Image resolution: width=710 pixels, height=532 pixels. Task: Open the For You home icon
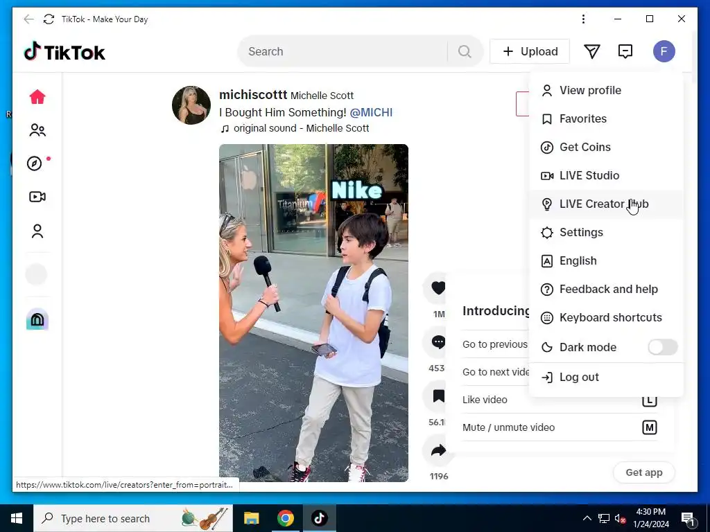[x=37, y=96]
